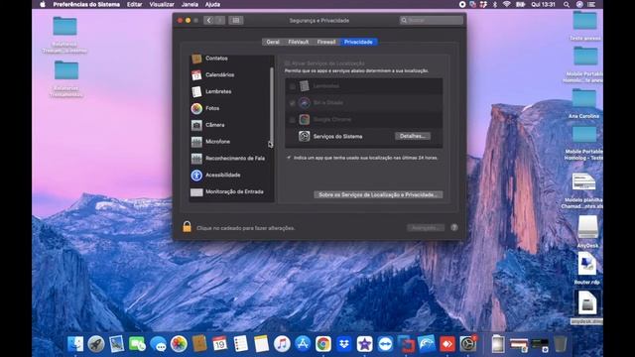Select the Privacidade tab

click(x=358, y=42)
